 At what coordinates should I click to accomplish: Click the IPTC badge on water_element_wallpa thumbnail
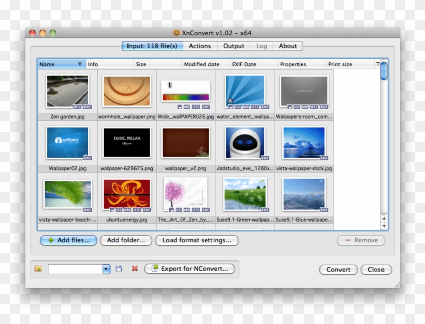tap(254, 108)
